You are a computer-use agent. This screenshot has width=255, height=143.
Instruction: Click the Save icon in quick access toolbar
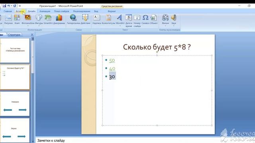[x=4, y=6]
